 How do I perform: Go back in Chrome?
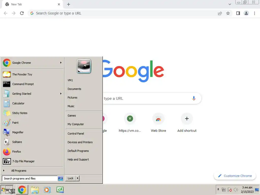click(x=6, y=13)
